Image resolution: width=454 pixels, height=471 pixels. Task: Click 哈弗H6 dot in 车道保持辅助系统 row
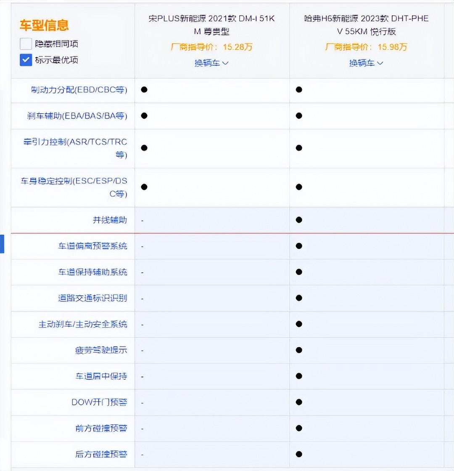tap(299, 272)
